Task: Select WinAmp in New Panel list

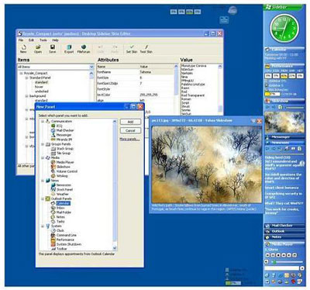Action: point(60,176)
